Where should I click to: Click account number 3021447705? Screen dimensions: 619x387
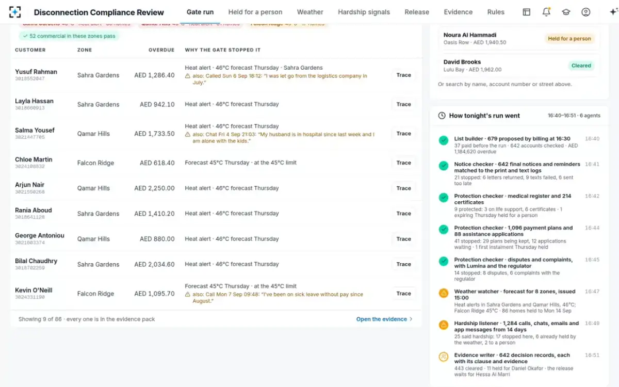(x=30, y=137)
